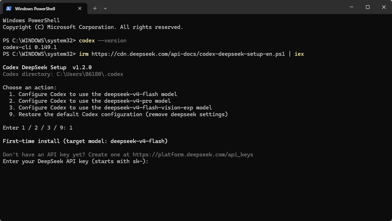Click the deepseek-v4-flash option line
Screen dimensions: 392x221
click(93, 94)
